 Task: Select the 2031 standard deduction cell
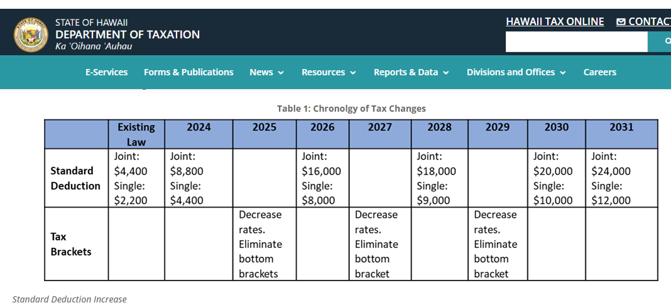[x=621, y=178]
